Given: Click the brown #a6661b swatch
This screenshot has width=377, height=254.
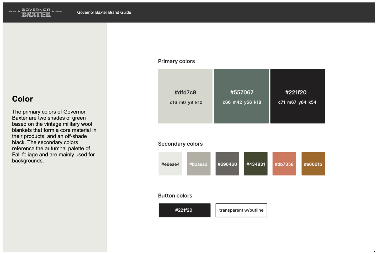Looking at the screenshot, I should click(x=313, y=164).
